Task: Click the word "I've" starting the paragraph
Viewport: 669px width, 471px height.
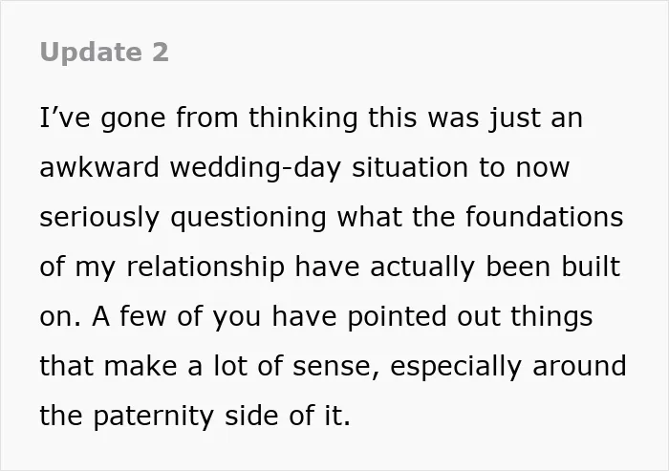Action: click(65, 118)
